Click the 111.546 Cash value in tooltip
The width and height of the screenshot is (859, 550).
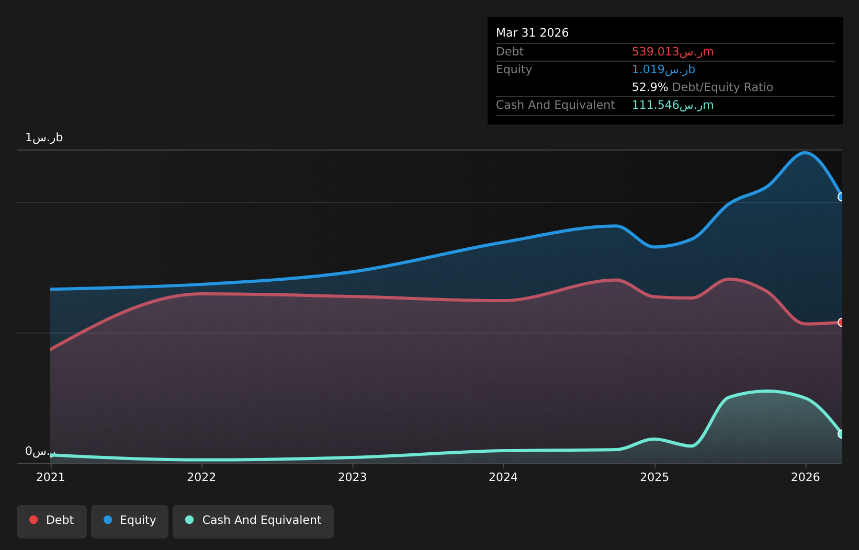point(673,105)
